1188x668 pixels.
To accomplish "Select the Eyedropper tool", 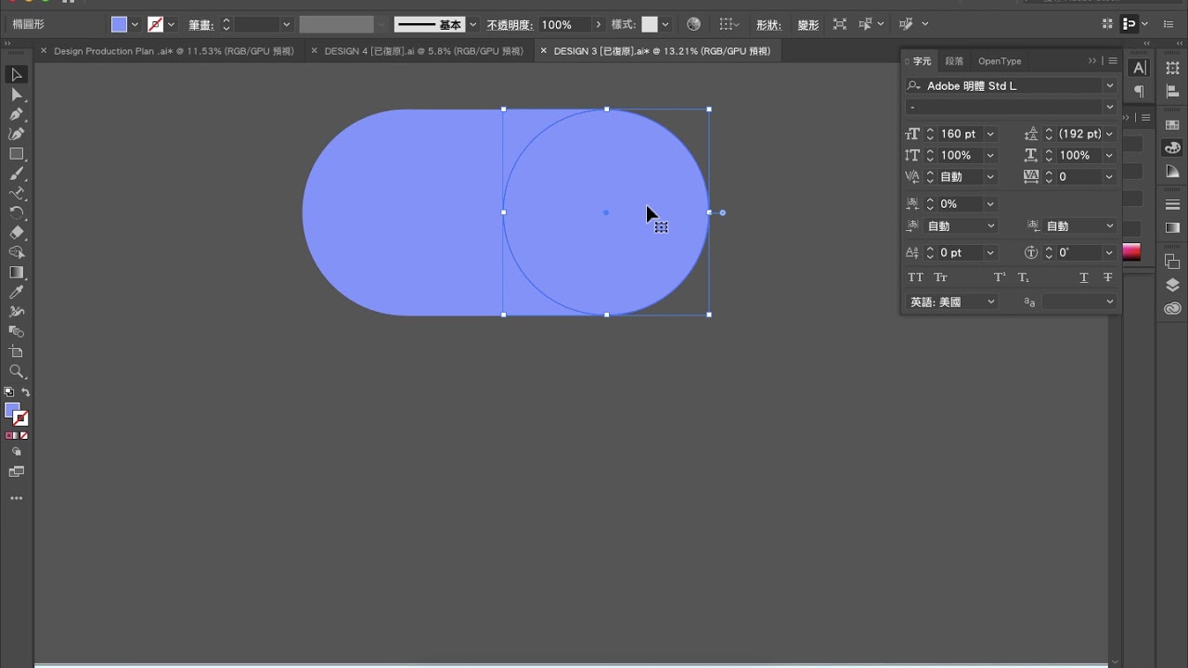I will (x=17, y=292).
